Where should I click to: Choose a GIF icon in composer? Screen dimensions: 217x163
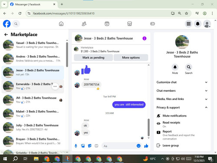[96, 146]
